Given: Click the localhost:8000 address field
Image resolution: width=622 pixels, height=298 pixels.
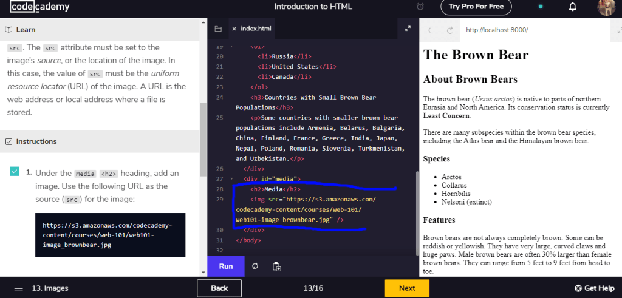Looking at the screenshot, I should pos(535,30).
